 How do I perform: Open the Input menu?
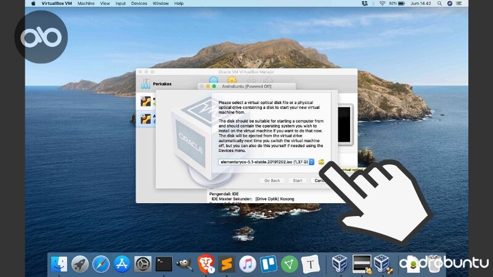point(120,4)
